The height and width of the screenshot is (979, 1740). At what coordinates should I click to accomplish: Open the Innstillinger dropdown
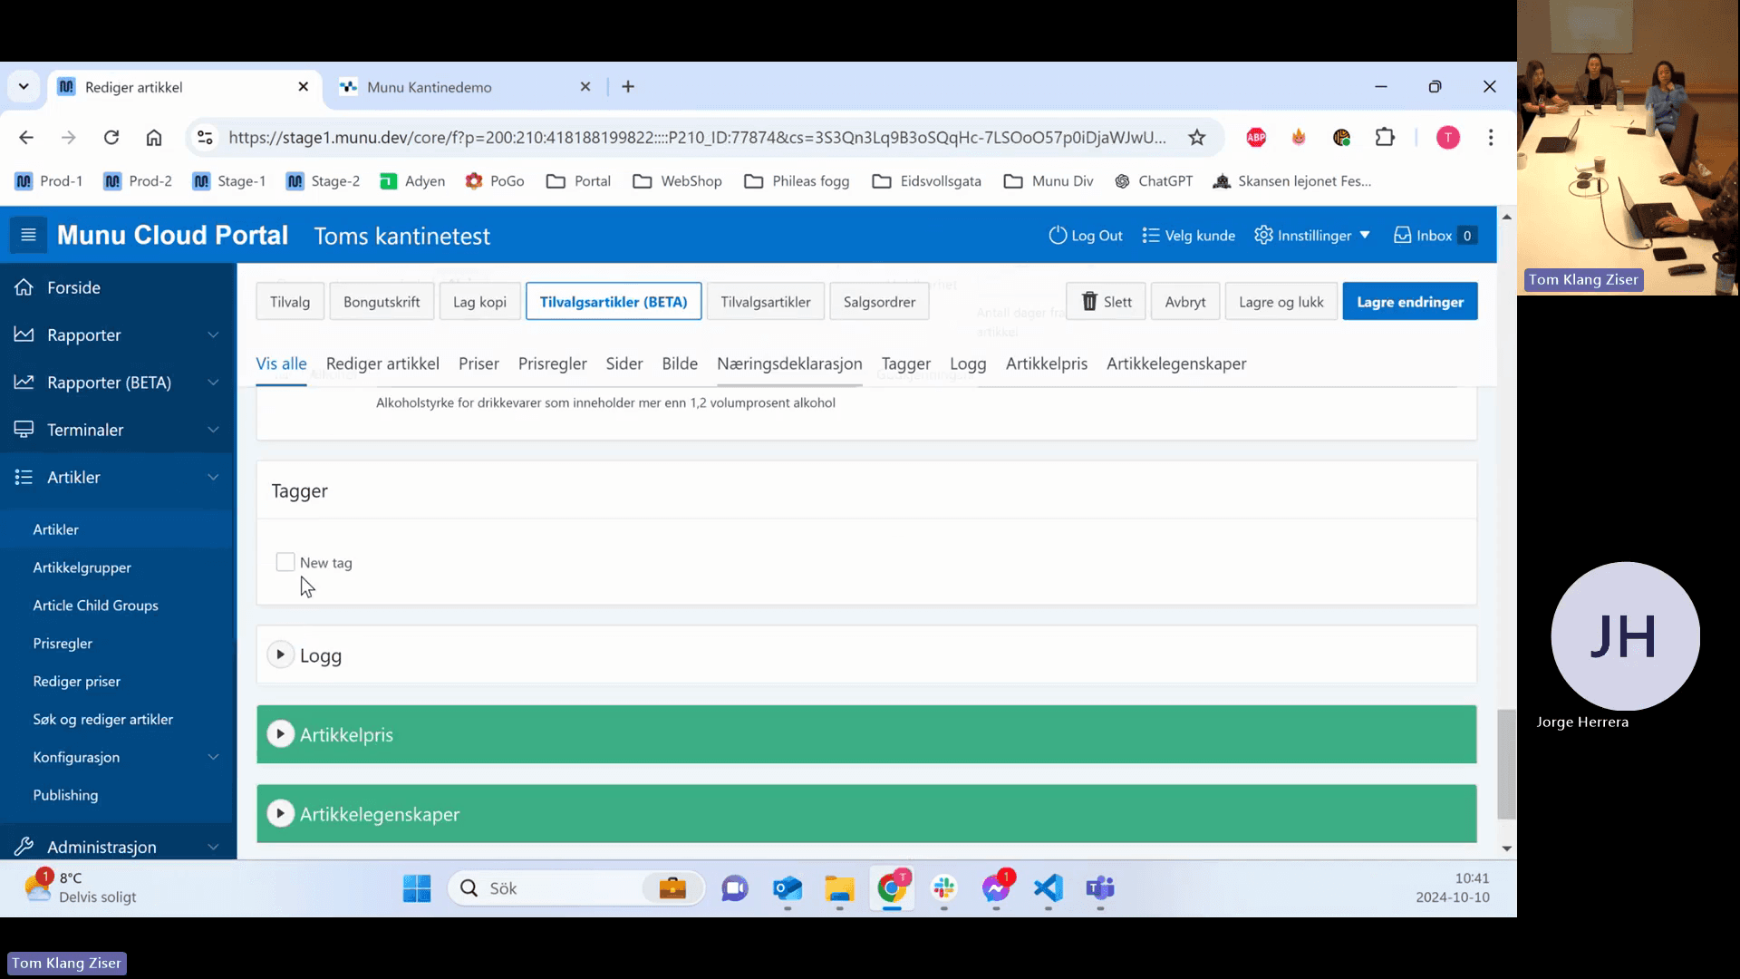(1312, 236)
